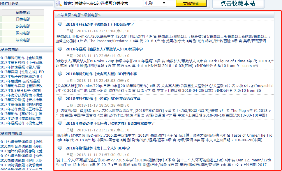Click 第十二个人 description starting [第十二个人/不可能的逃亡]
This screenshot has width=282, height=171.
[x=163, y=163]
